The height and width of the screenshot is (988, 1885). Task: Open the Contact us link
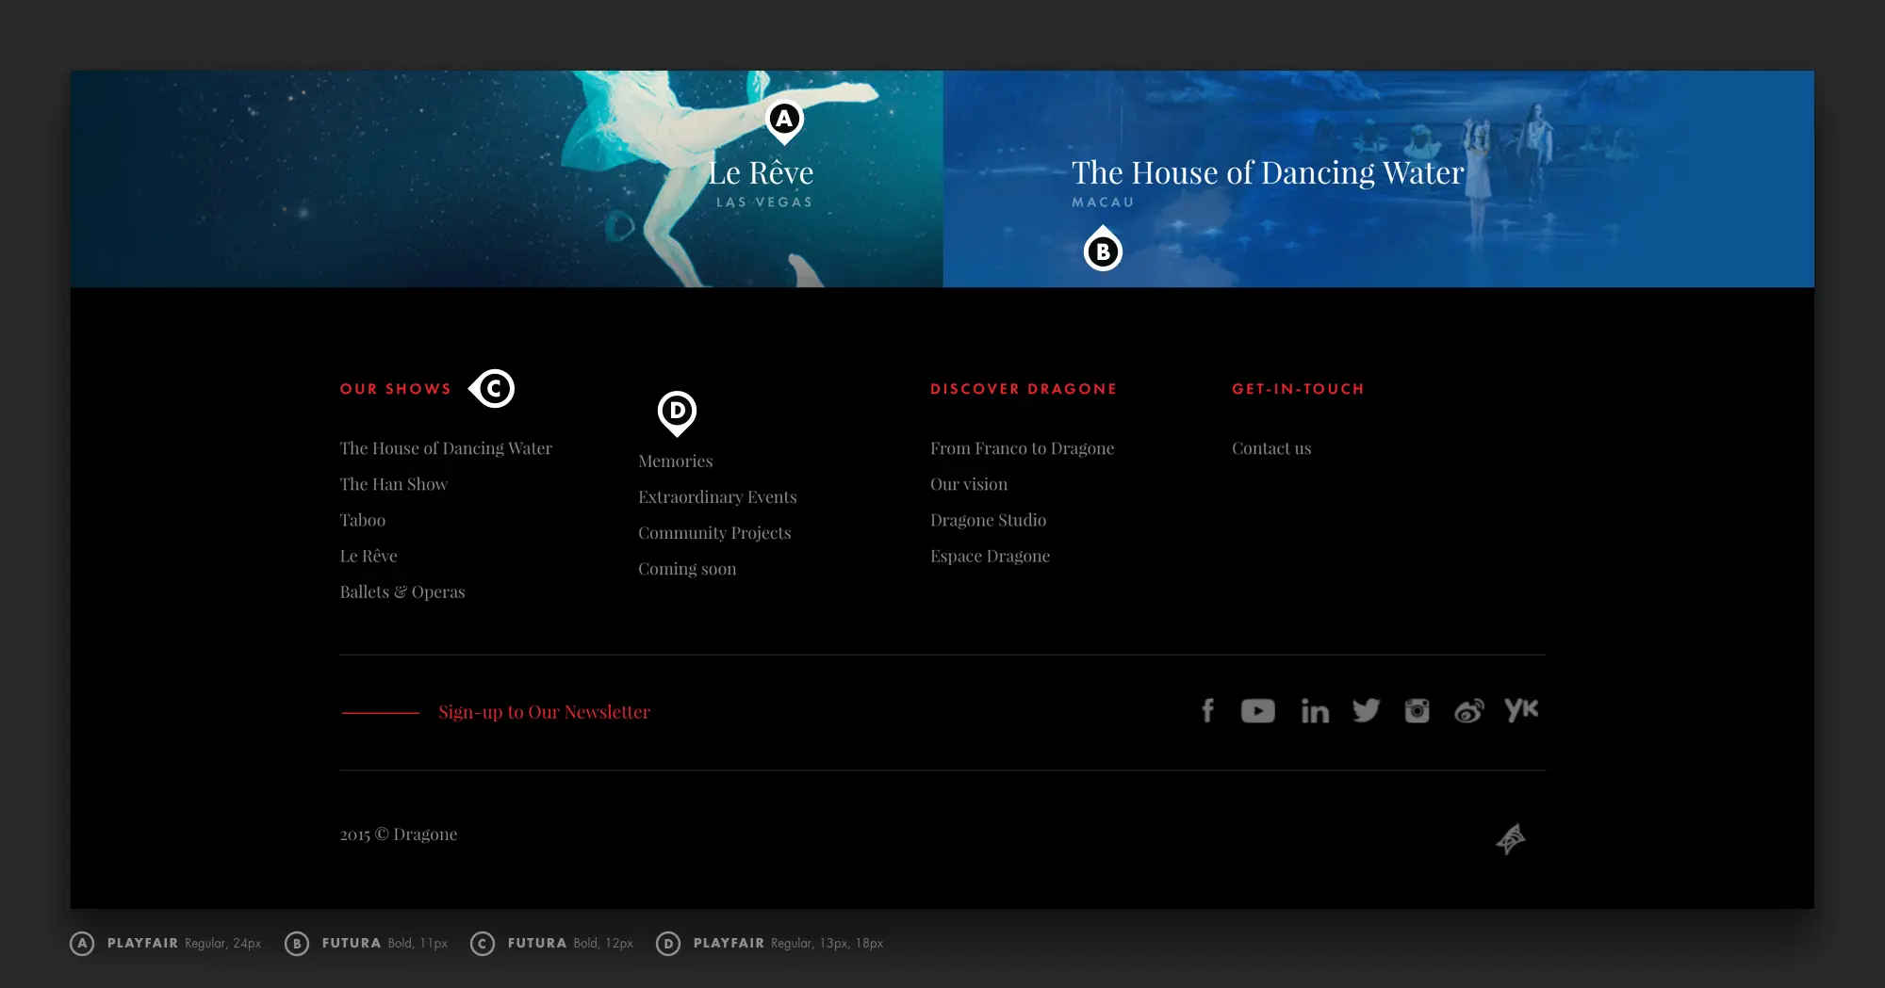click(1271, 448)
